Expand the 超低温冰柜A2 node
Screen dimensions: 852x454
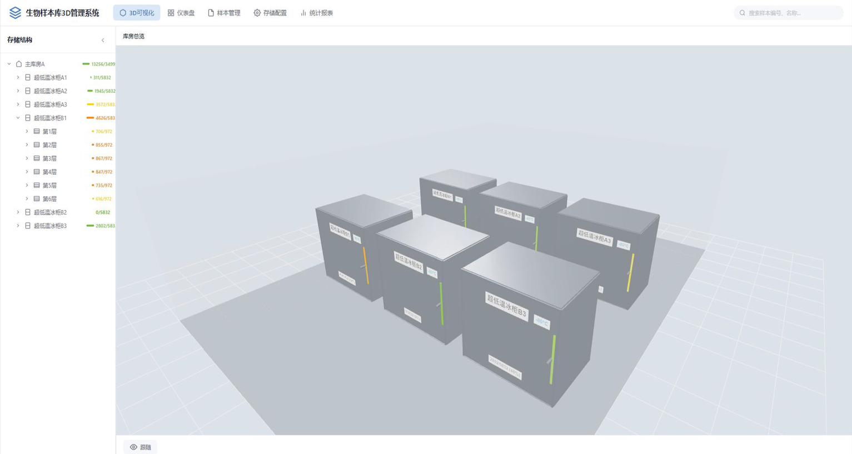[x=18, y=91]
